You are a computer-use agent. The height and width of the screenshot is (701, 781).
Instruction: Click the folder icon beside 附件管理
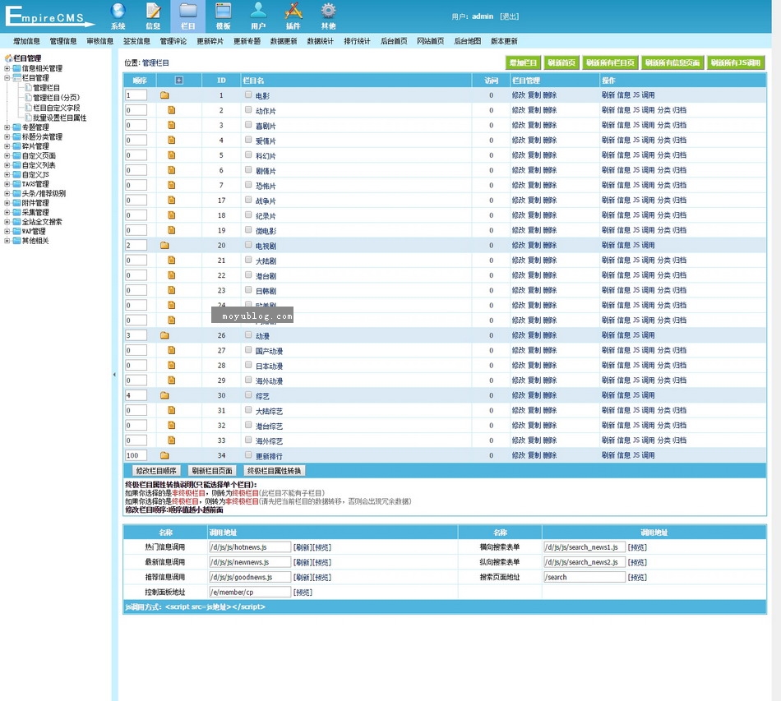(17, 203)
